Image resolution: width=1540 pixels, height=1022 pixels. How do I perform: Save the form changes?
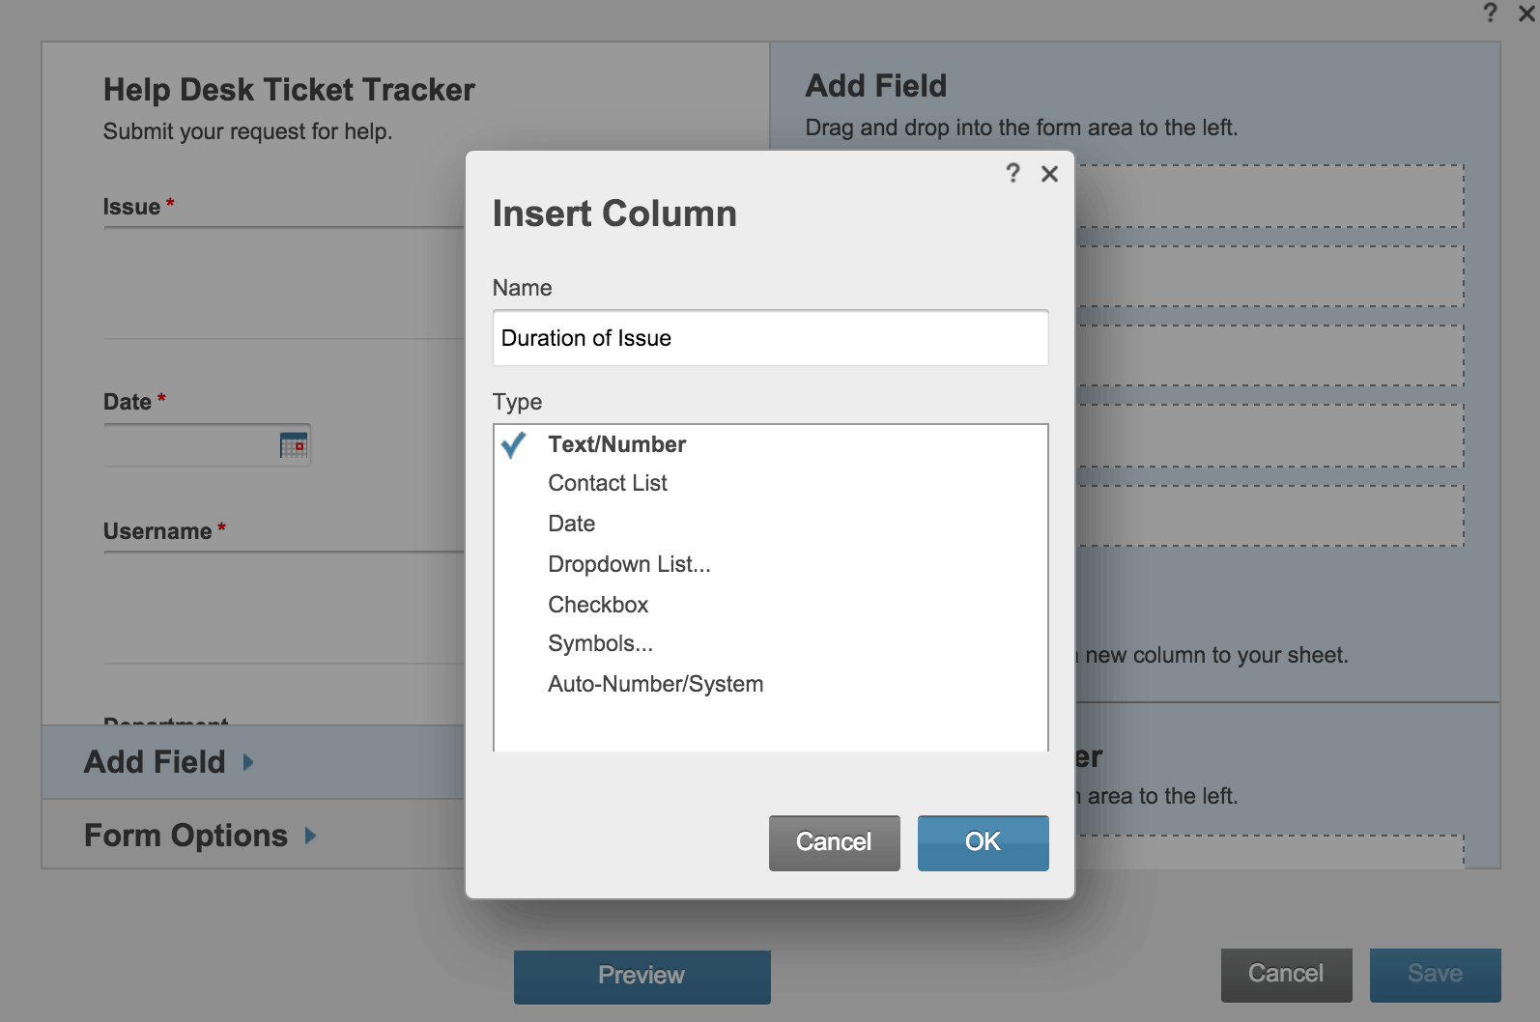(1436, 974)
